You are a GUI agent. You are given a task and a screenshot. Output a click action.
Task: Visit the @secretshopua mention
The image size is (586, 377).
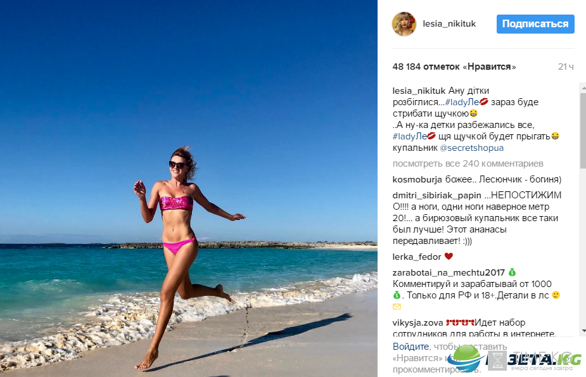471,148
